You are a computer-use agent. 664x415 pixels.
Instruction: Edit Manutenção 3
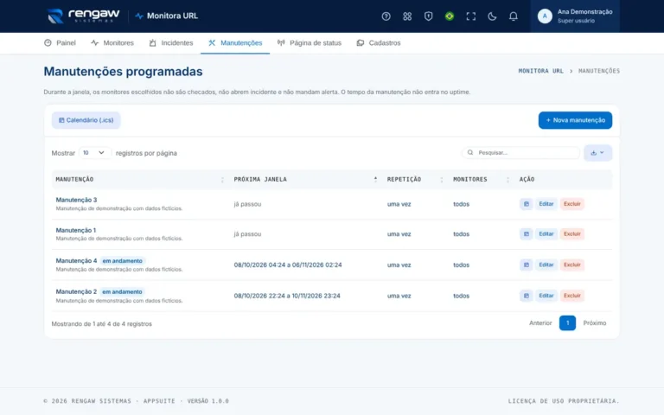[546, 204]
